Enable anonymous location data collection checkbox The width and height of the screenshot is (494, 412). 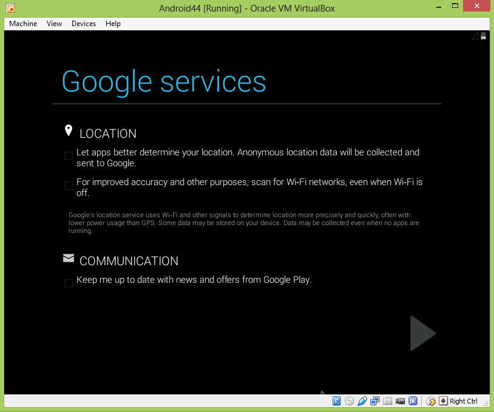[69, 156]
